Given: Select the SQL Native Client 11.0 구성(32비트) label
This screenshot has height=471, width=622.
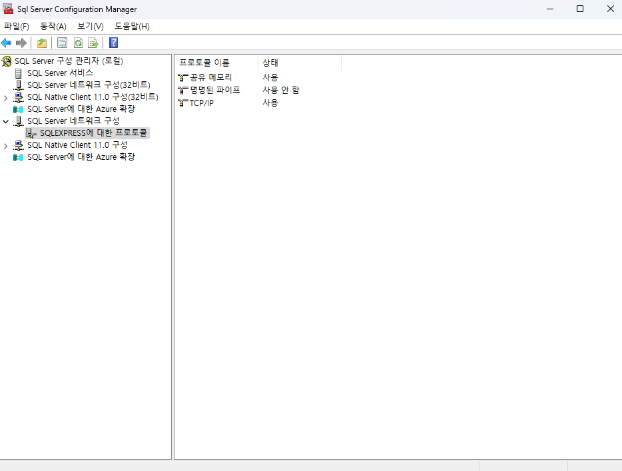Looking at the screenshot, I should click(x=93, y=97).
